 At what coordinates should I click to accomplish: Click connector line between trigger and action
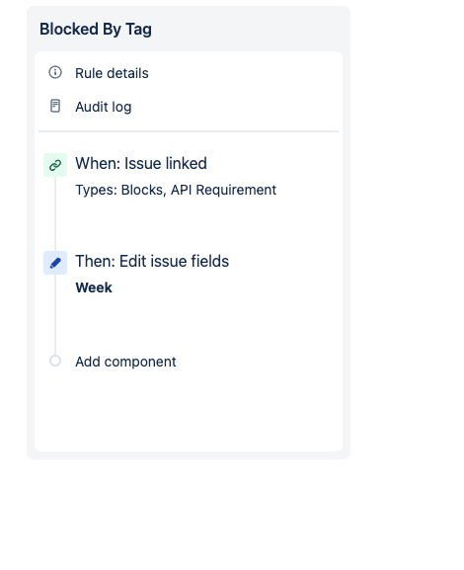click(55, 213)
